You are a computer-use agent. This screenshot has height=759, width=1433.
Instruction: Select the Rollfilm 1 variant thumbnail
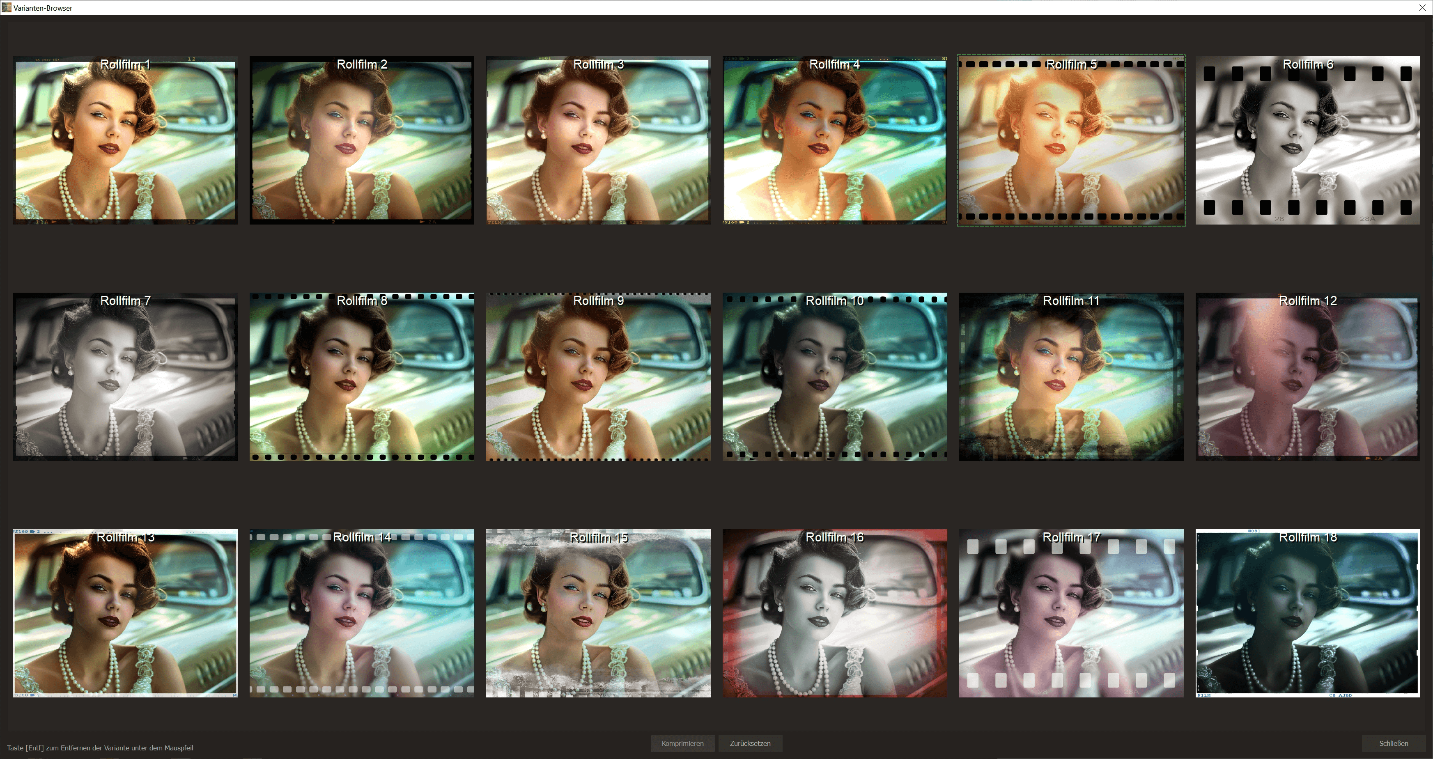pos(125,140)
